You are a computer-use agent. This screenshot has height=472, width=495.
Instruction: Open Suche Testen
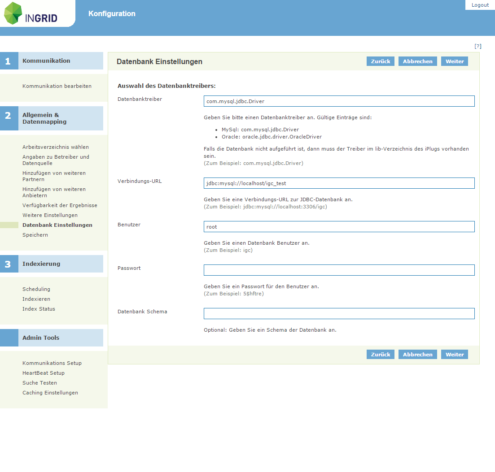coord(40,383)
